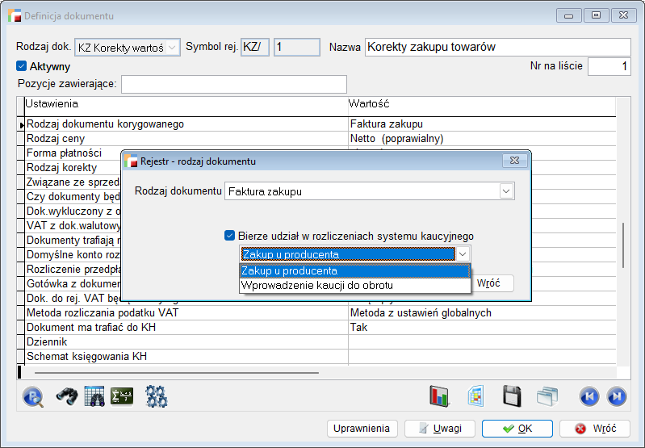This screenshot has height=448, width=645.
Task: Collapse the Zakup u producenta combo box
Action: click(463, 254)
